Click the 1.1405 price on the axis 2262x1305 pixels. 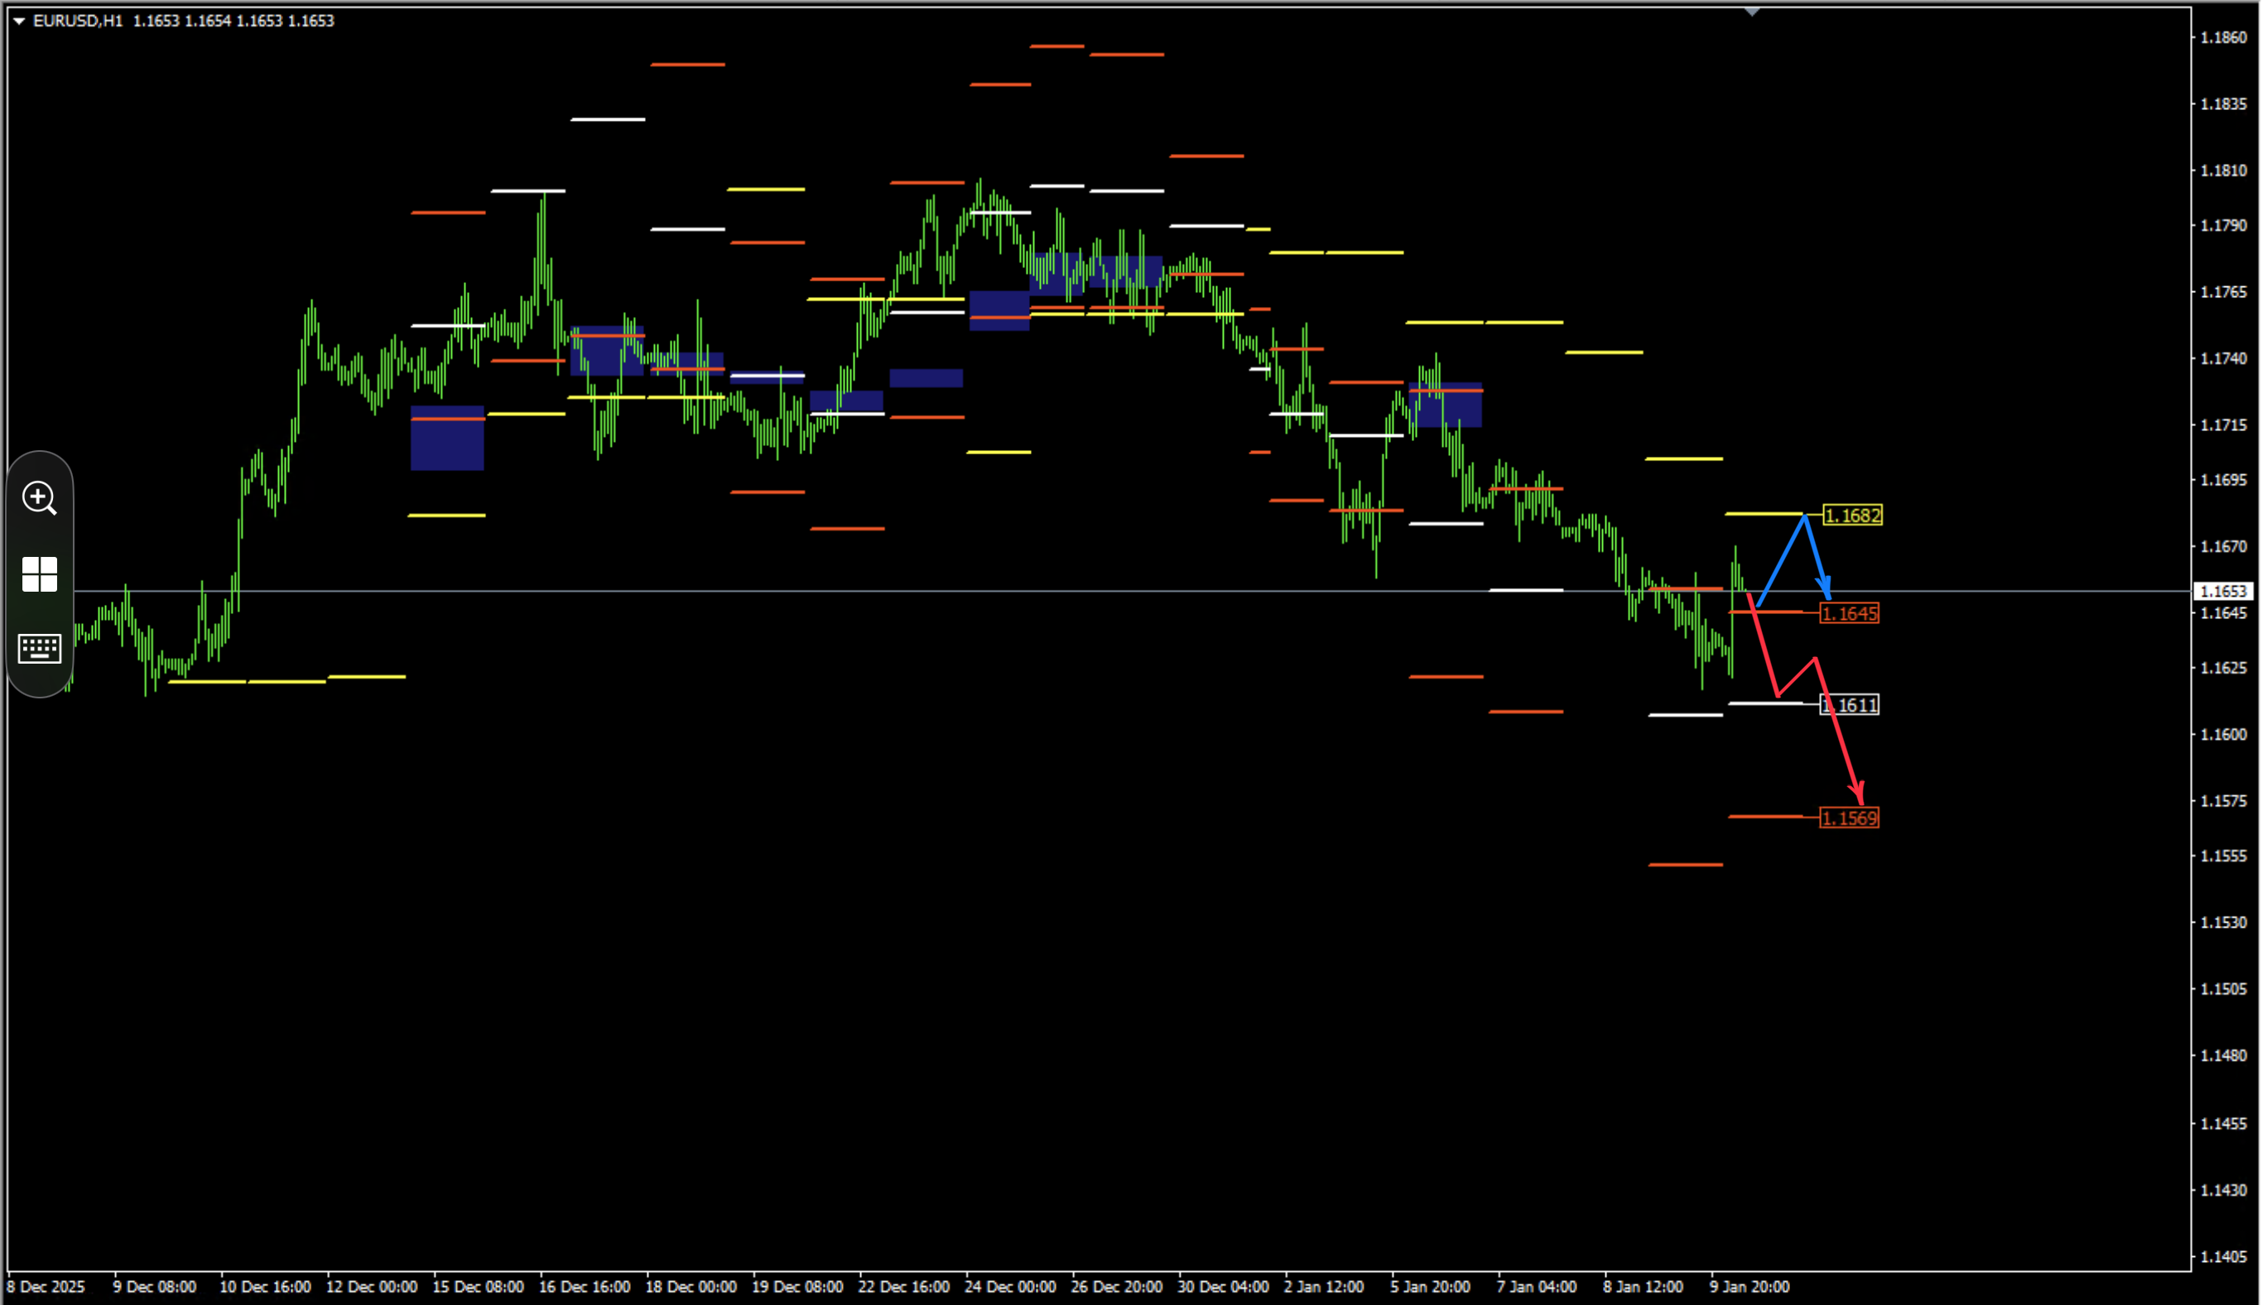click(x=2225, y=1257)
